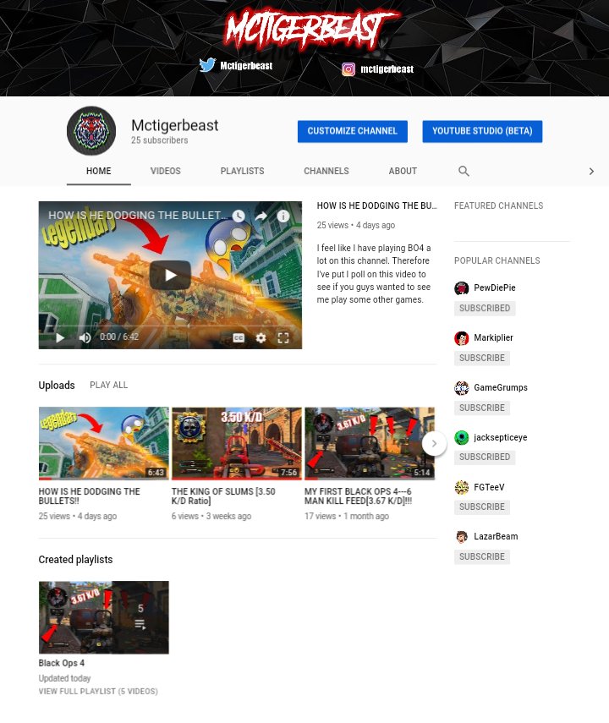Open the player settings gear
The image size is (609, 723).
coord(261,338)
